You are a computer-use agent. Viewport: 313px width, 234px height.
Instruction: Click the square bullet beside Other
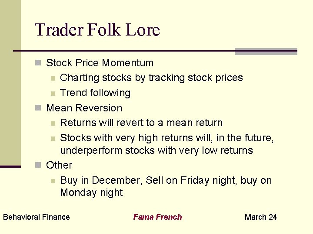point(38,165)
